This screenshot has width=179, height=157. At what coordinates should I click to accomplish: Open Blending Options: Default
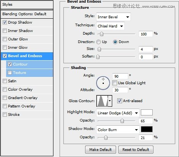[27, 14]
